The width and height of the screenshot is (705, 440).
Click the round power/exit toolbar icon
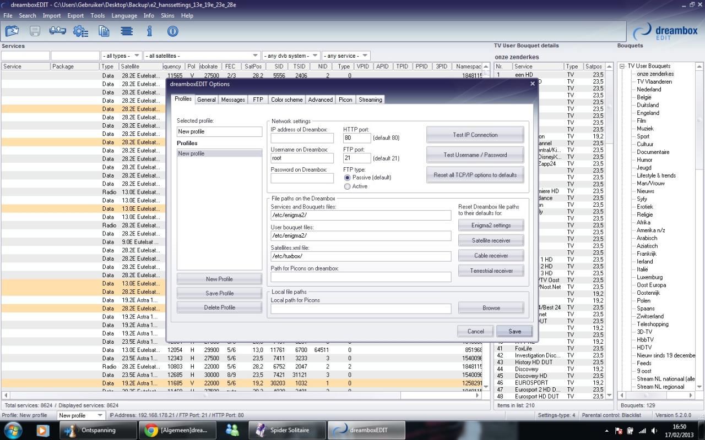pyautogui.click(x=172, y=31)
